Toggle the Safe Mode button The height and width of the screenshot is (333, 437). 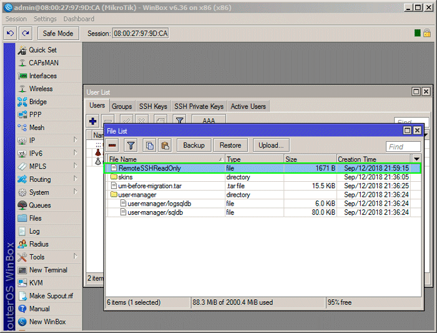pos(57,33)
